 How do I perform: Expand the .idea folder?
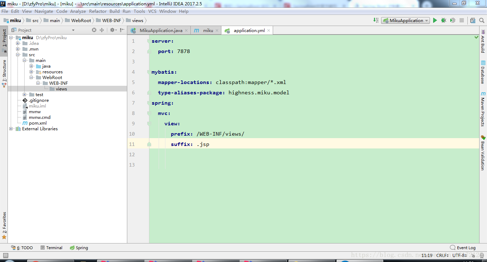coord(18,43)
